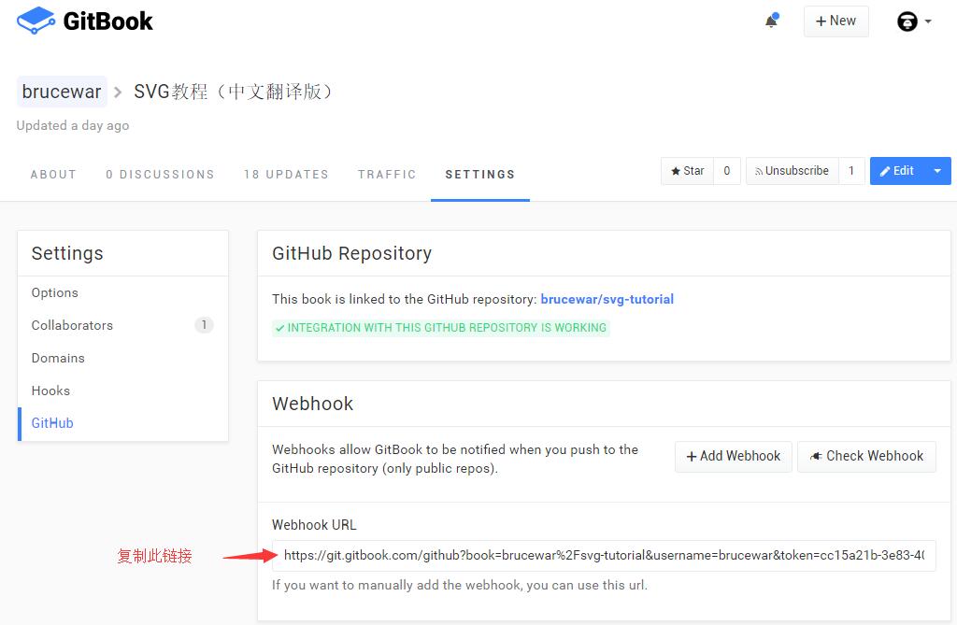Open the Hooks settings section

tap(123, 391)
